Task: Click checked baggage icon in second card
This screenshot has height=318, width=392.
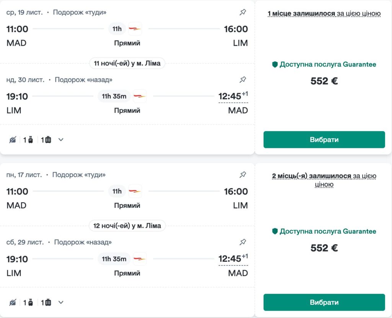Action: (x=48, y=303)
